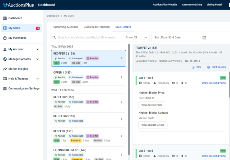Click the auction search input field
The height and width of the screenshot is (160, 230).
click(x=89, y=38)
